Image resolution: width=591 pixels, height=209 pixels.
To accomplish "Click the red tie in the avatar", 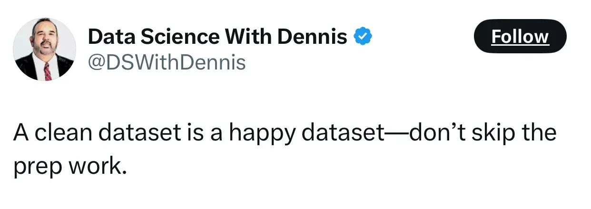I will (47, 71).
